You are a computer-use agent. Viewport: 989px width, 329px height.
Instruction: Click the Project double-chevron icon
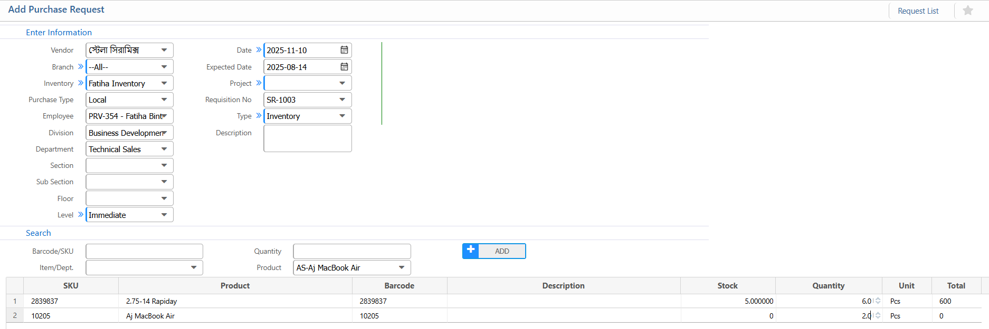259,83
